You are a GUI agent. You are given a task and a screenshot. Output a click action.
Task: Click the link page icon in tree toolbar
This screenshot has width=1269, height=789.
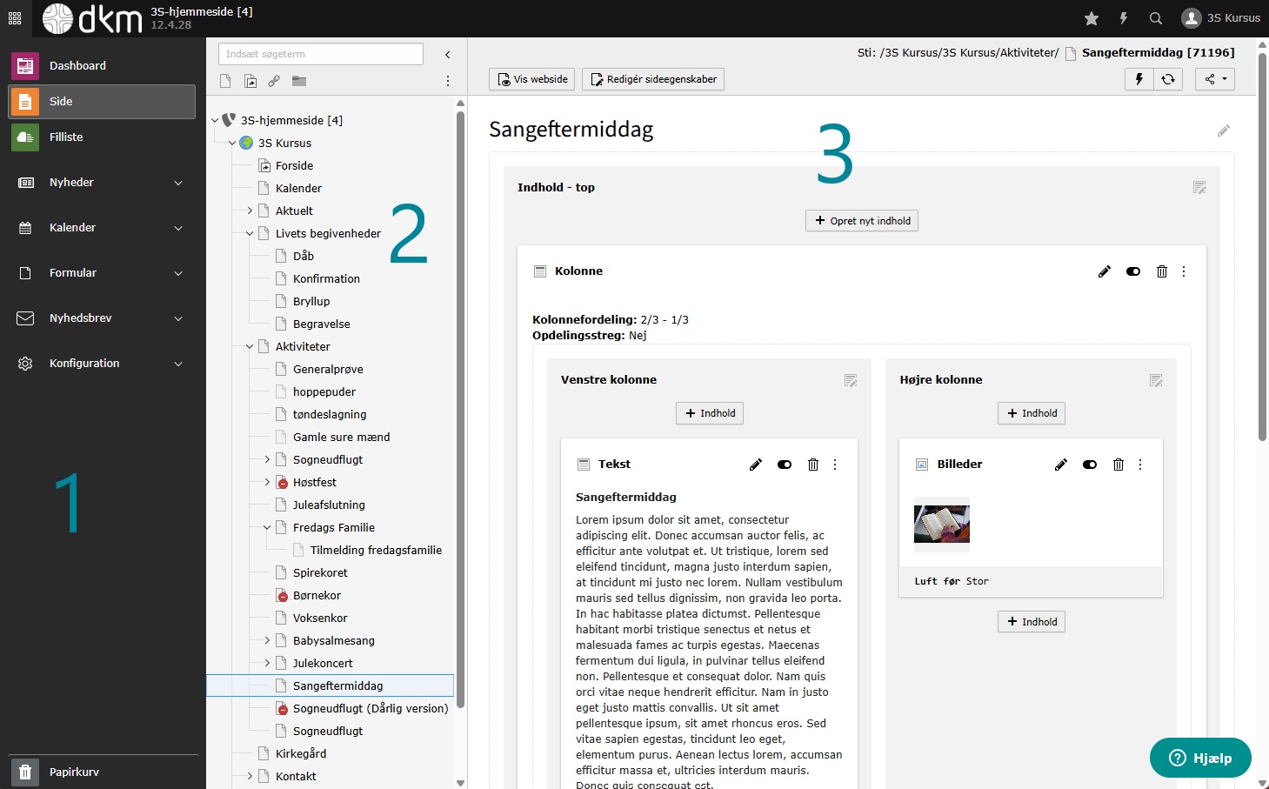pos(274,81)
